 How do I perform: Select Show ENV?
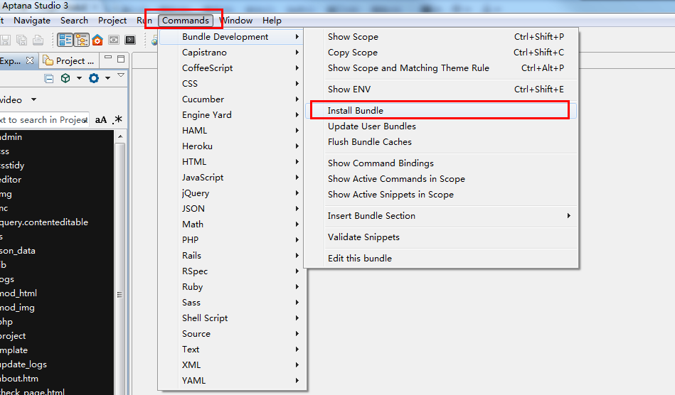point(441,90)
